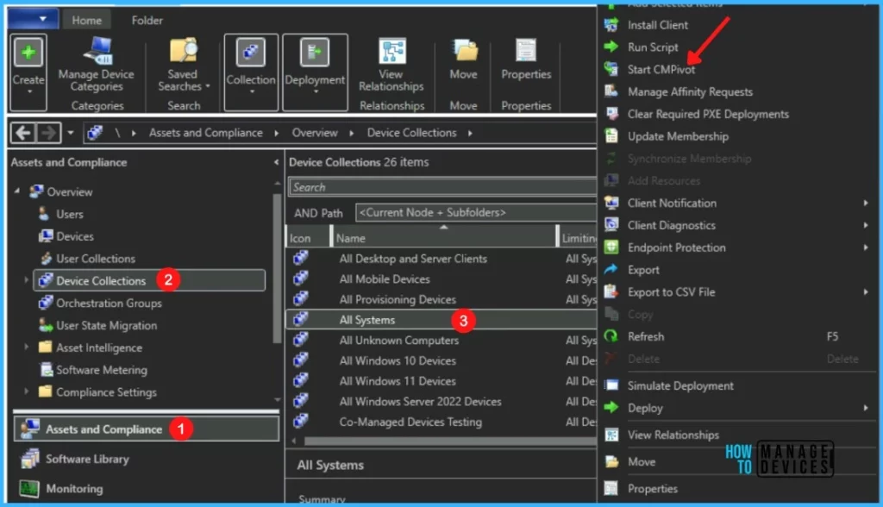This screenshot has height=507, width=883.
Task: Choose Export from context menu
Action: pos(643,270)
